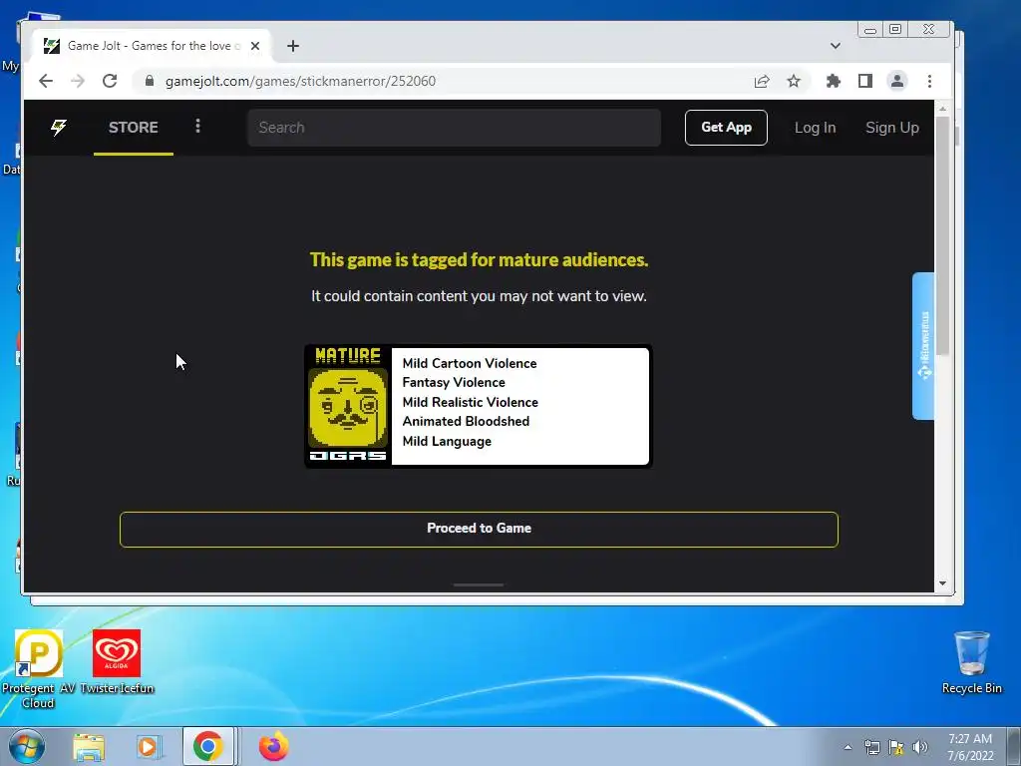
Task: Click the Game Jolt lightning logo
Action: tap(59, 127)
